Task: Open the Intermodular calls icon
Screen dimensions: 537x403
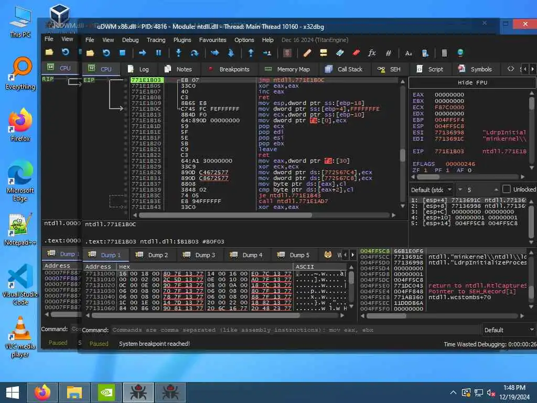Action: pyautogui.click(x=425, y=53)
